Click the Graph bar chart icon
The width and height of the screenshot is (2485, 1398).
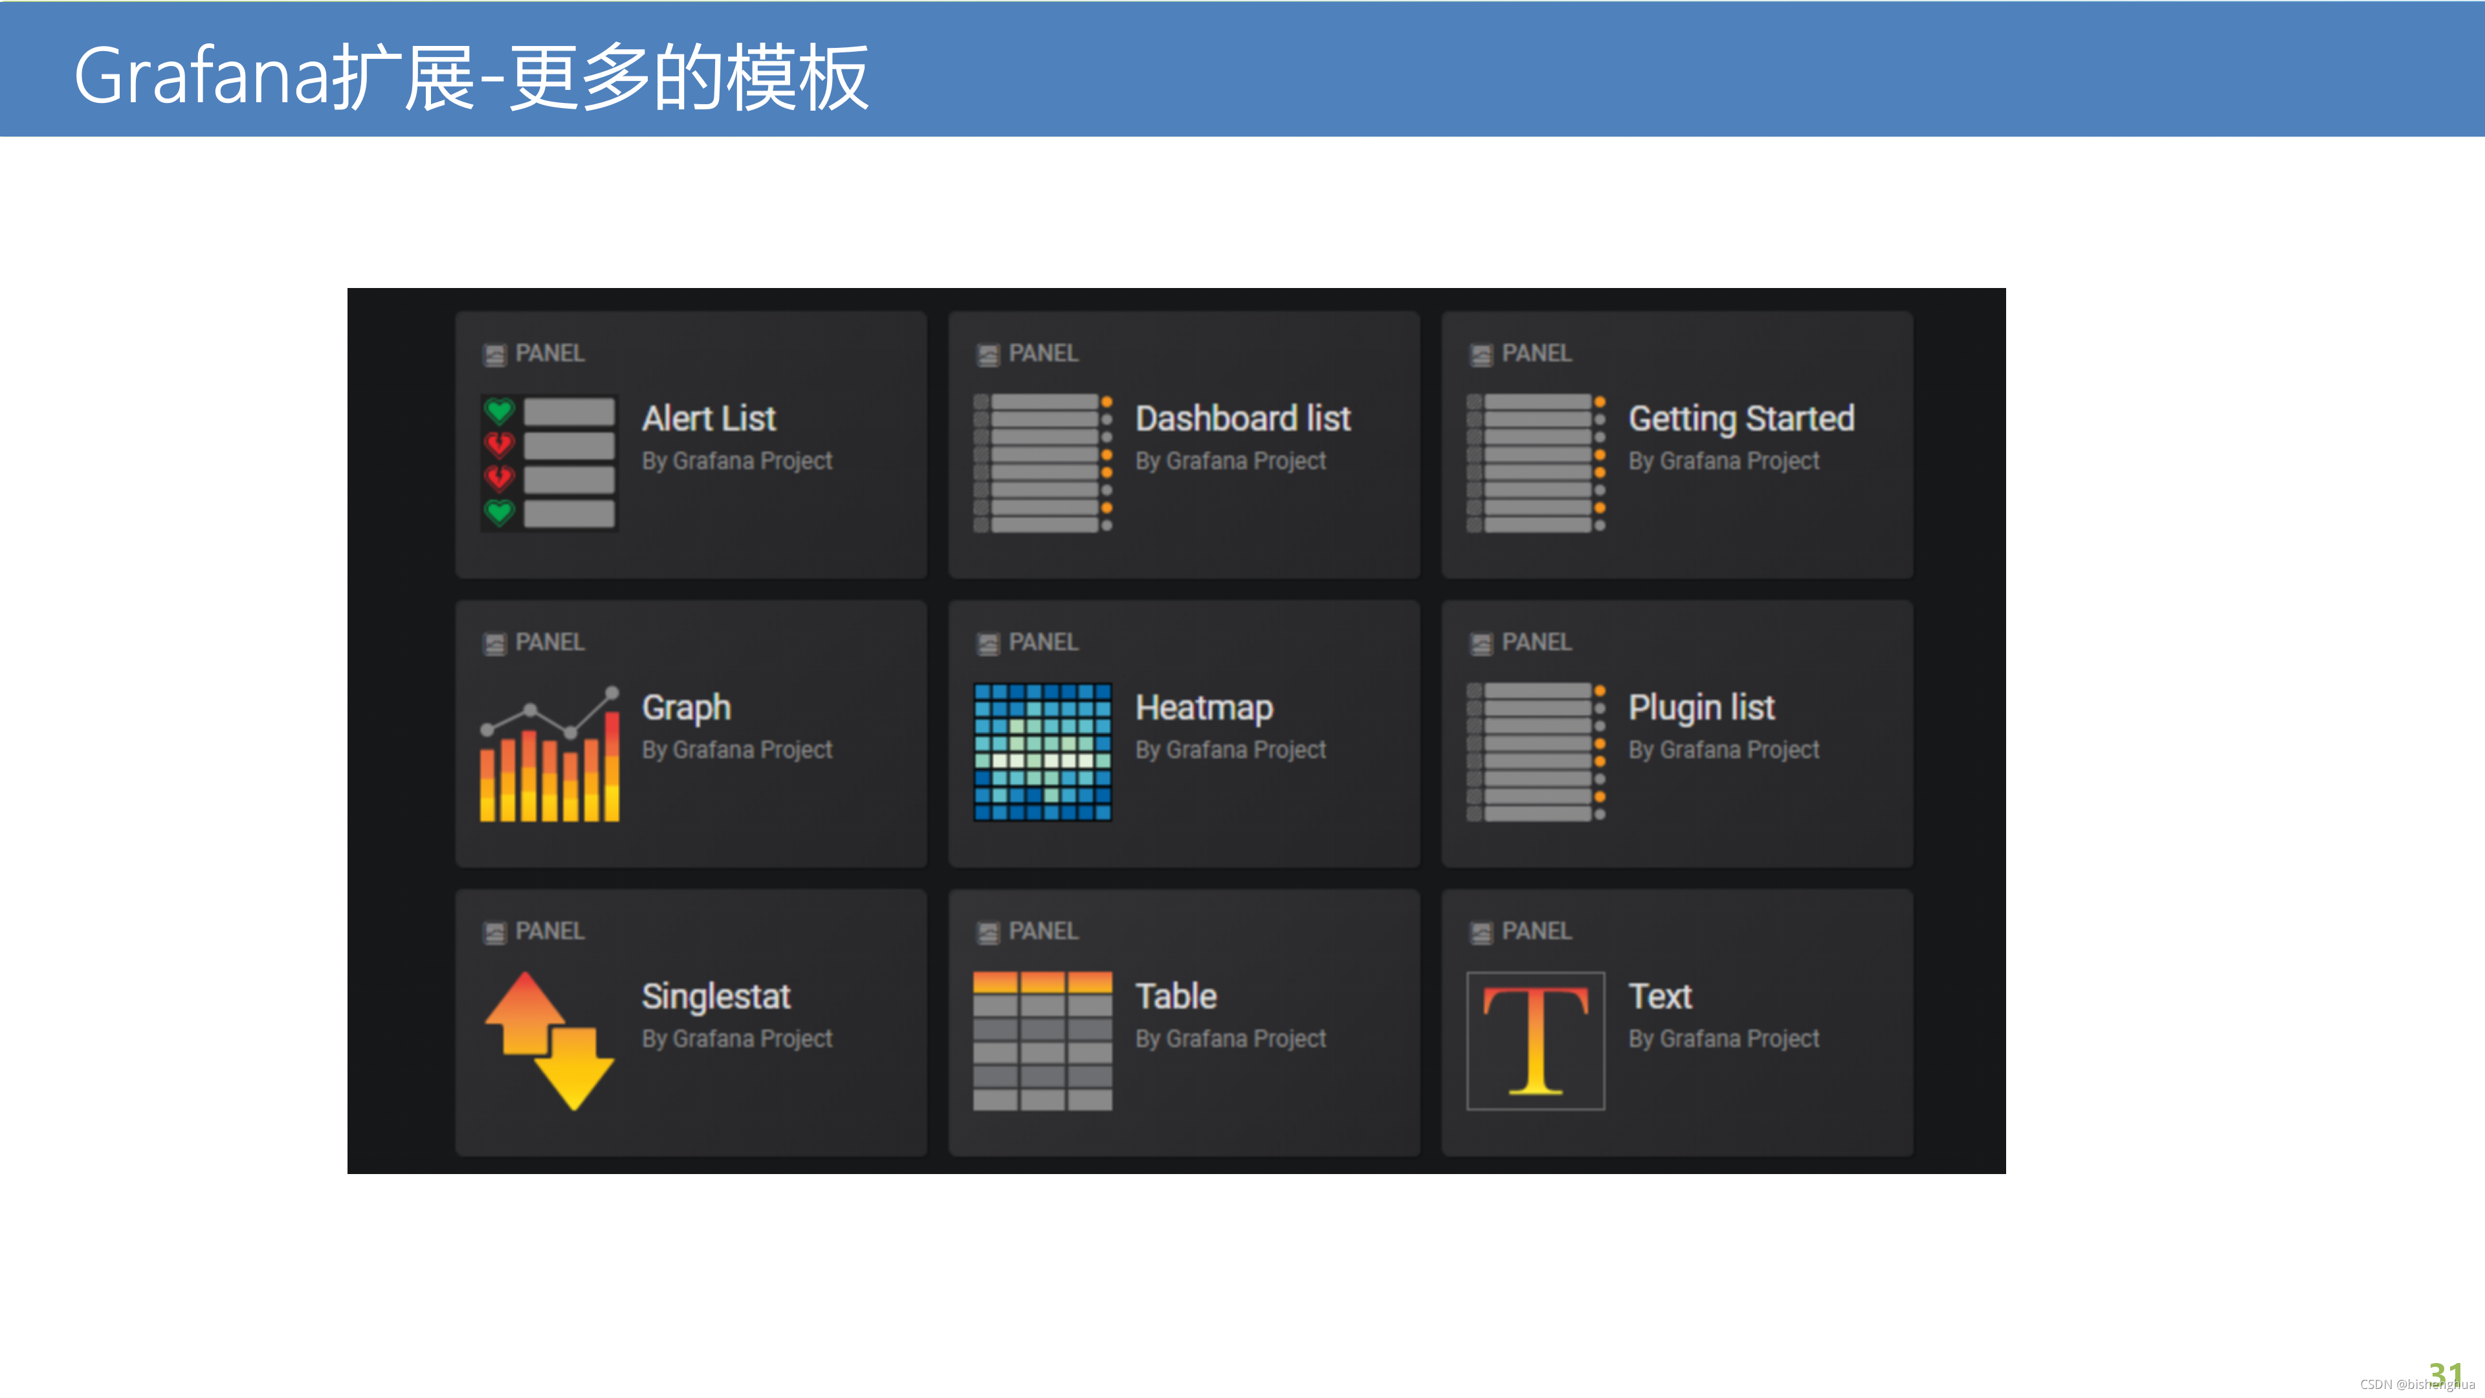549,753
